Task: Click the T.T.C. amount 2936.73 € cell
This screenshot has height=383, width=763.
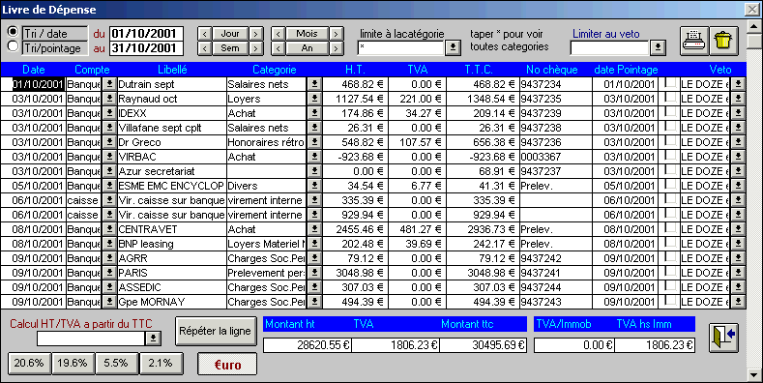Action: 483,229
